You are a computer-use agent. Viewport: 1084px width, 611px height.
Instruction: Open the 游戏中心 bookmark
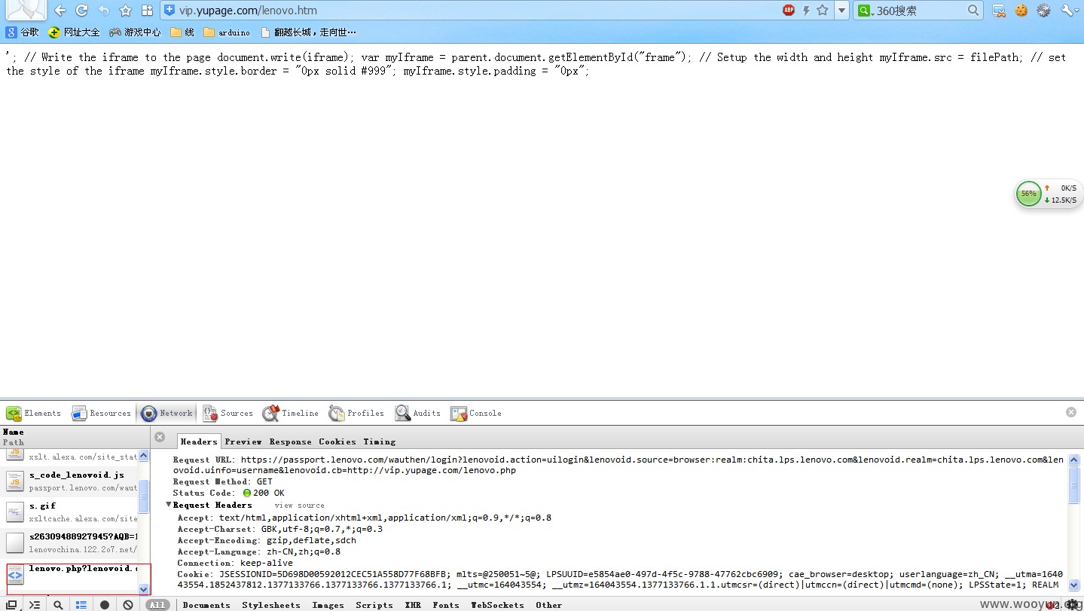click(135, 32)
